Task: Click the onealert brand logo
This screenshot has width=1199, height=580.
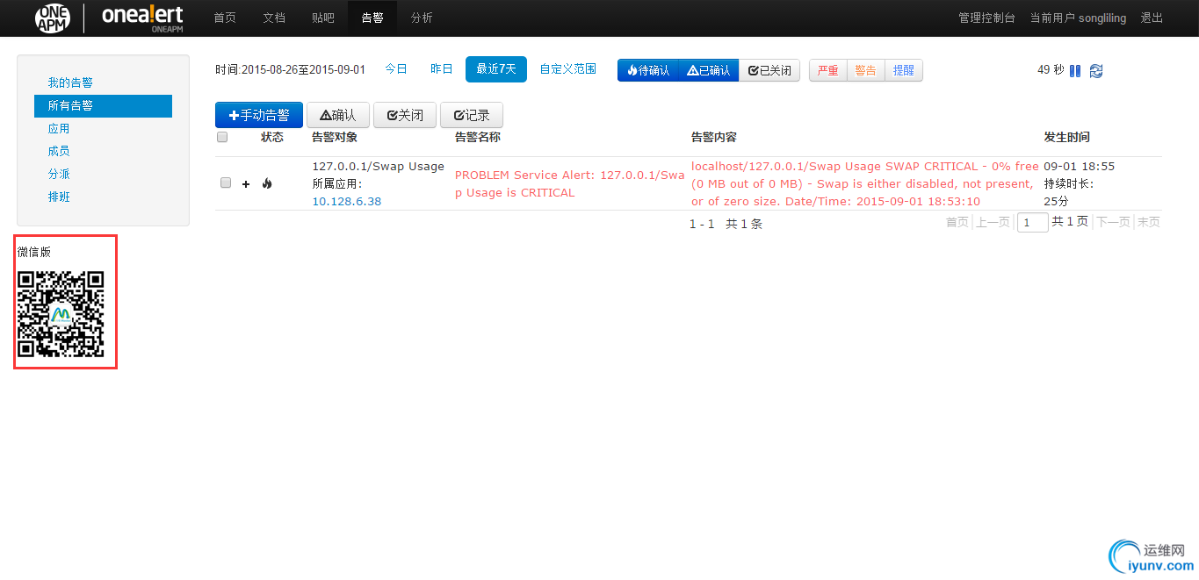Action: [141, 17]
